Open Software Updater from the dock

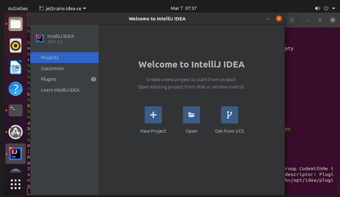point(16,132)
